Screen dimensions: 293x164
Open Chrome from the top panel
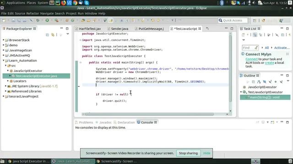tap(75, 3)
